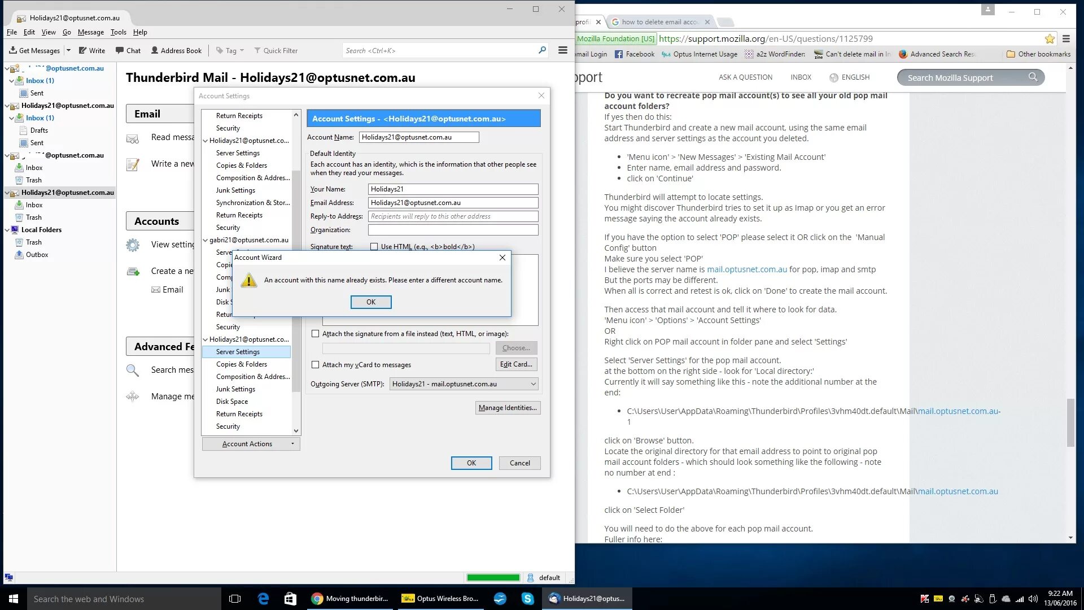Click the Chat icon in toolbar
Screen dimensions: 1084x610
tap(132, 50)
